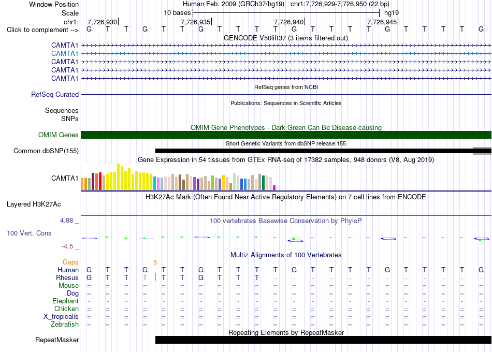Select the Zebrafish alignment row label
This screenshot has width=492, height=352.
pyautogui.click(x=65, y=324)
